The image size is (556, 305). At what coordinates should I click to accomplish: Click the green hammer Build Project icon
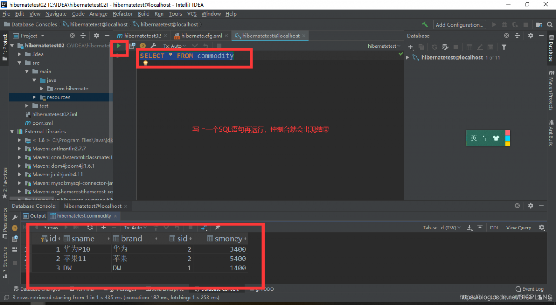(x=425, y=24)
